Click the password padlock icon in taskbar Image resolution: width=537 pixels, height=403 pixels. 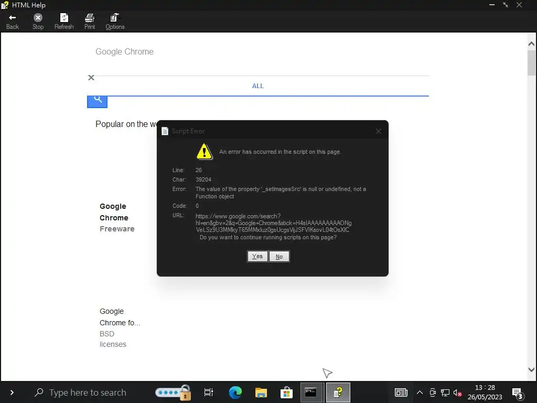click(x=174, y=393)
